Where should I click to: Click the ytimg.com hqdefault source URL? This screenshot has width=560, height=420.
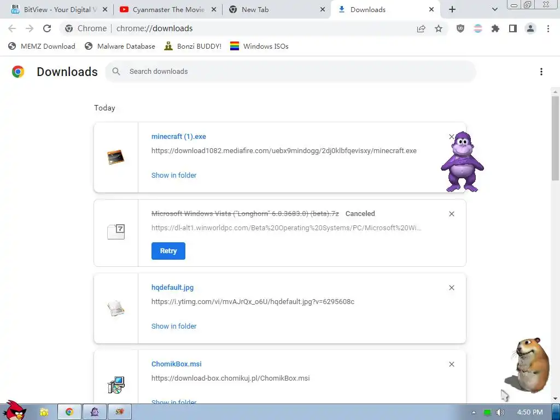[x=253, y=302]
